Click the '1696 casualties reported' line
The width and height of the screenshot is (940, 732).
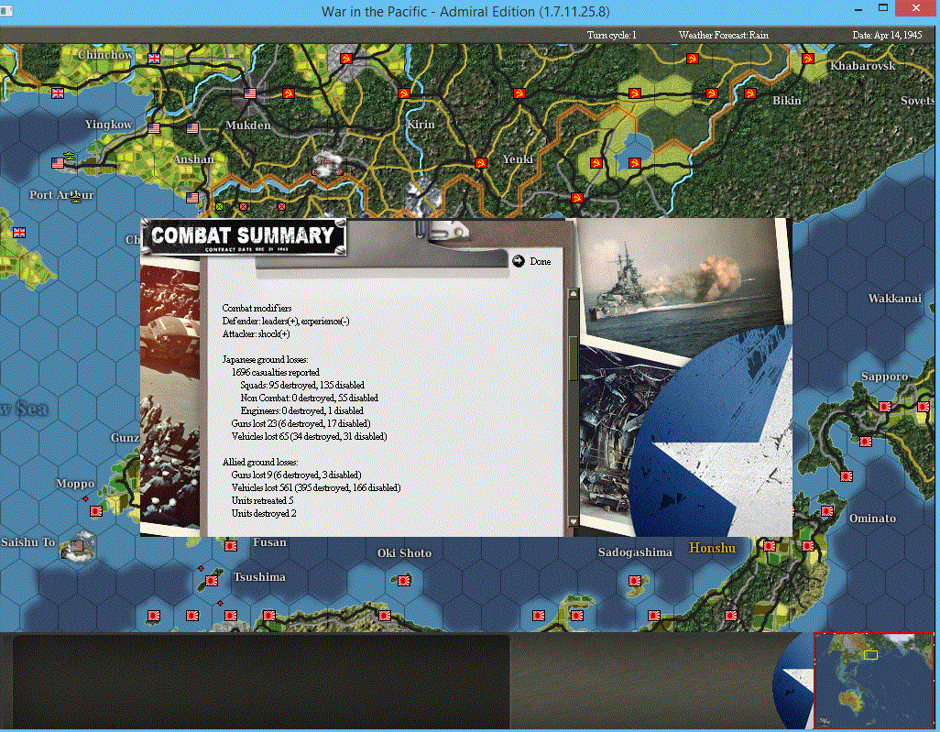coord(275,372)
